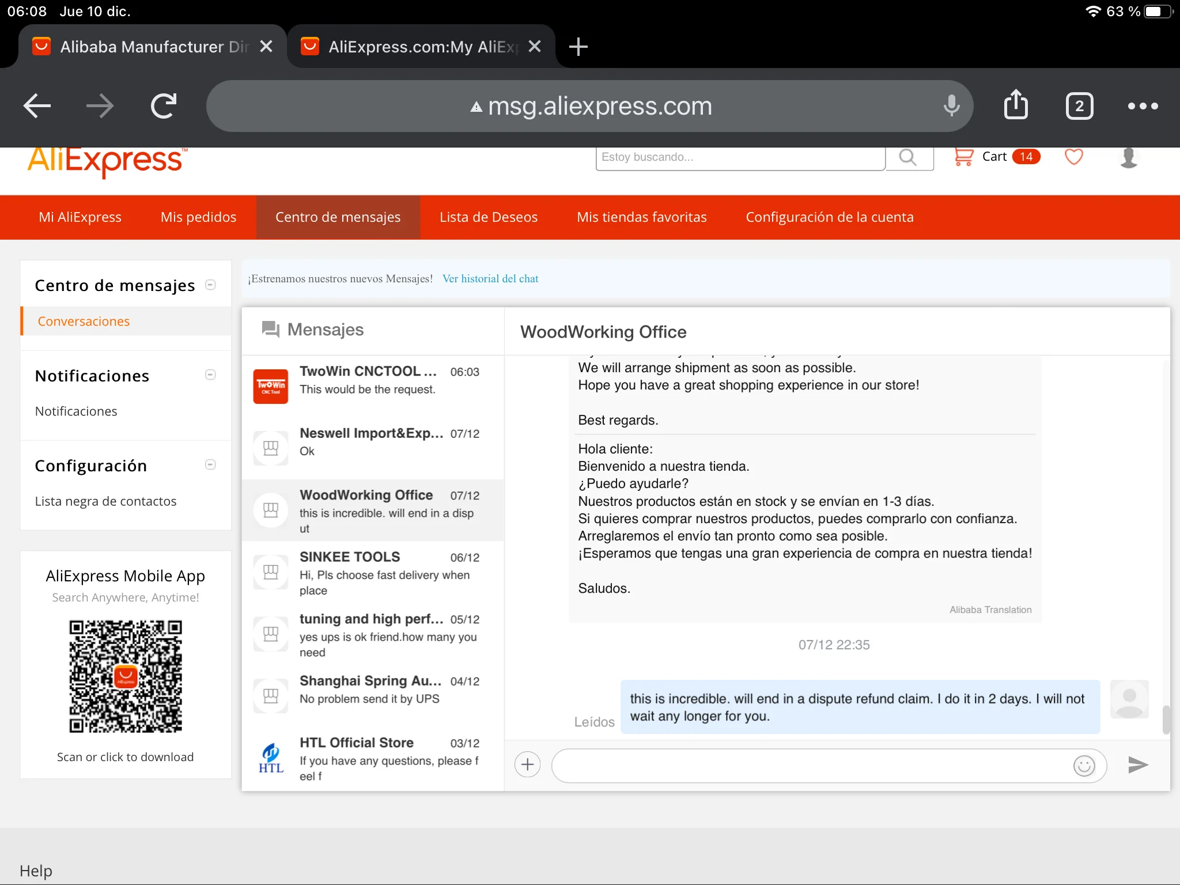Reload the page with refresh icon
Screen dimensions: 1180x885
point(164,105)
